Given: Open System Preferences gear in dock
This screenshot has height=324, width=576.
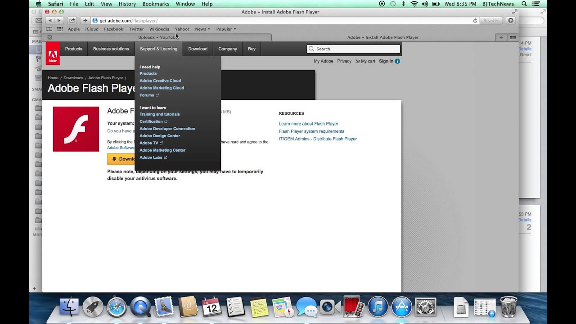Looking at the screenshot, I should coord(425,308).
